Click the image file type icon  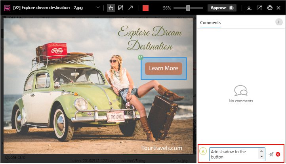(x=7, y=8)
